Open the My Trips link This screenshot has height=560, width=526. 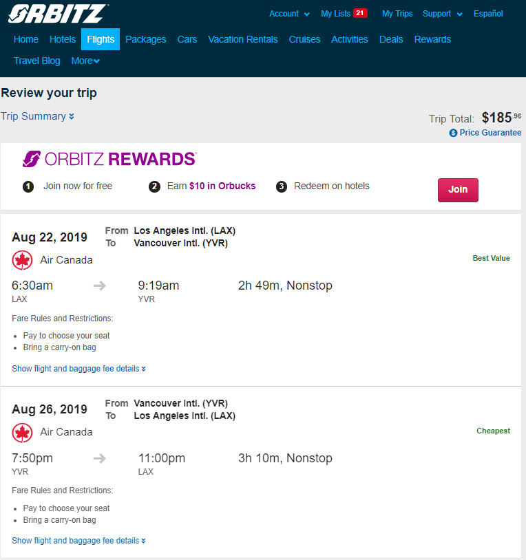tap(397, 14)
